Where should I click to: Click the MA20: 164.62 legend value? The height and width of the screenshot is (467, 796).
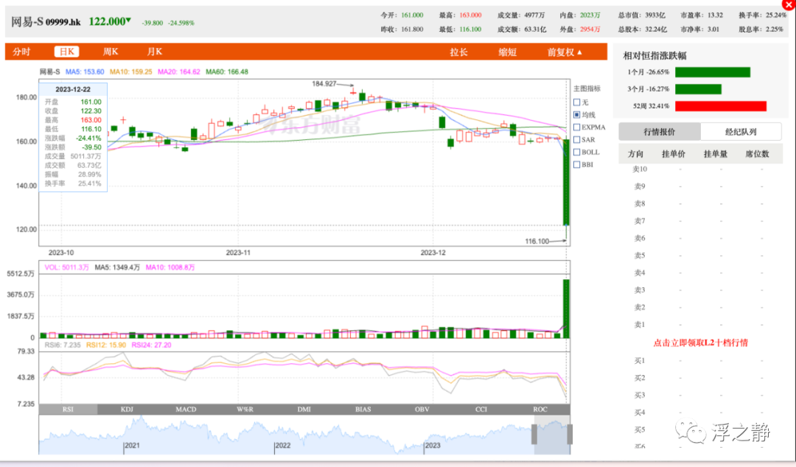[178, 71]
